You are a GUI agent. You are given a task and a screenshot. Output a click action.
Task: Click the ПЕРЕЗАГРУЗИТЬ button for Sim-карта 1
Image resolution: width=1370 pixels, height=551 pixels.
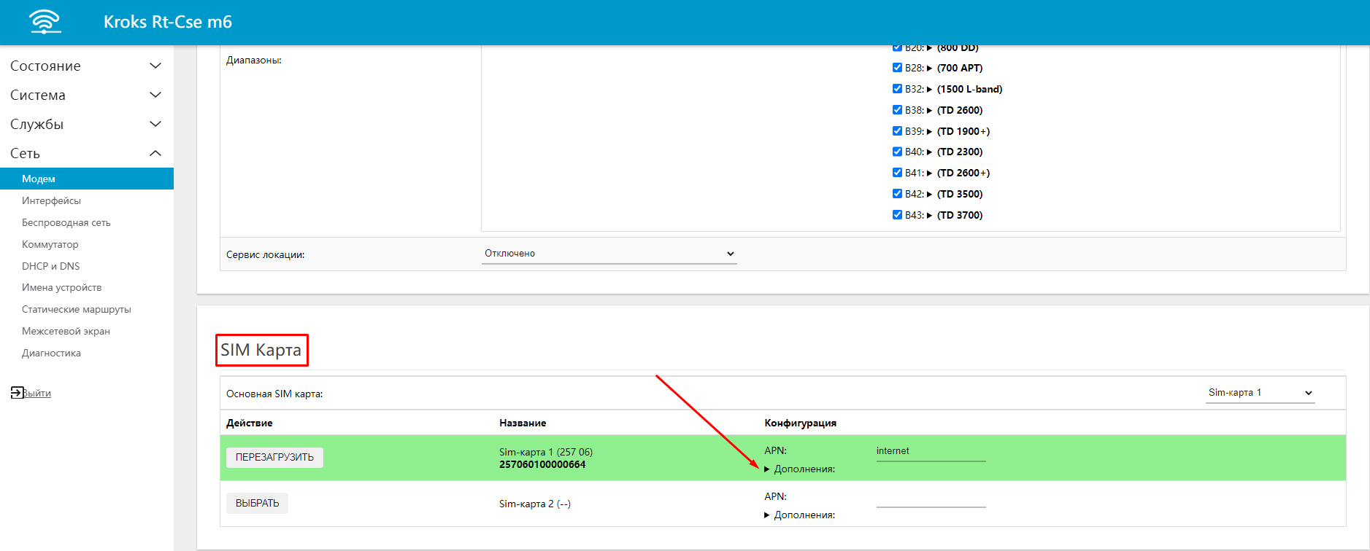point(274,458)
